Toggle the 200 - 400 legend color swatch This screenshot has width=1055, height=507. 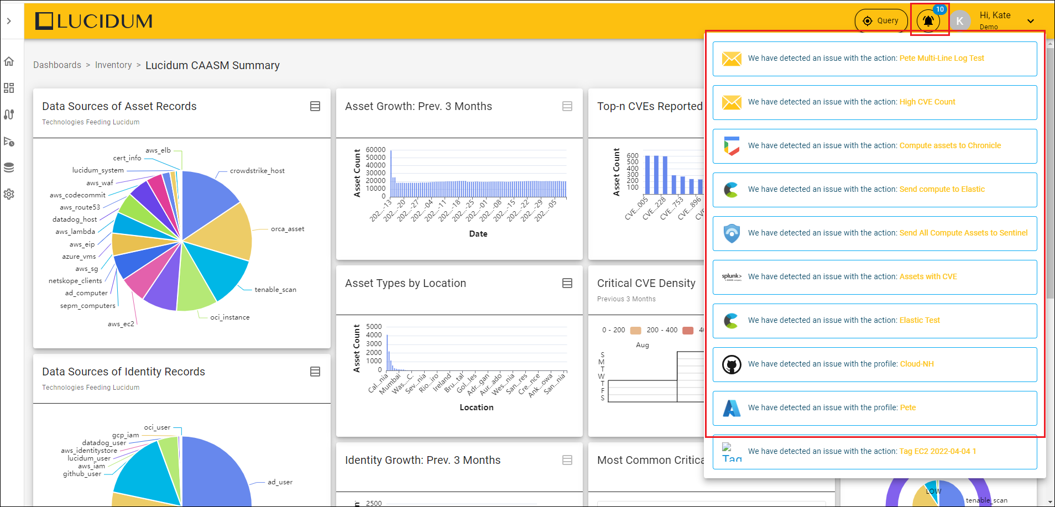(x=688, y=330)
